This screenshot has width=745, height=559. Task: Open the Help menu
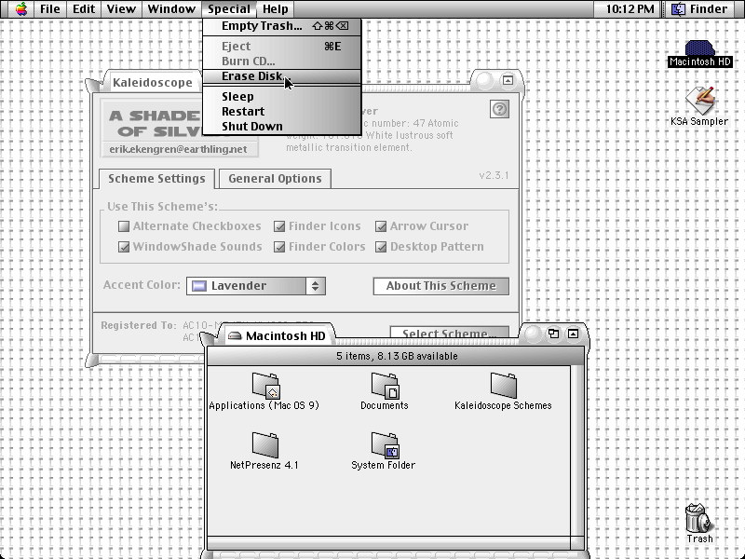pos(275,9)
